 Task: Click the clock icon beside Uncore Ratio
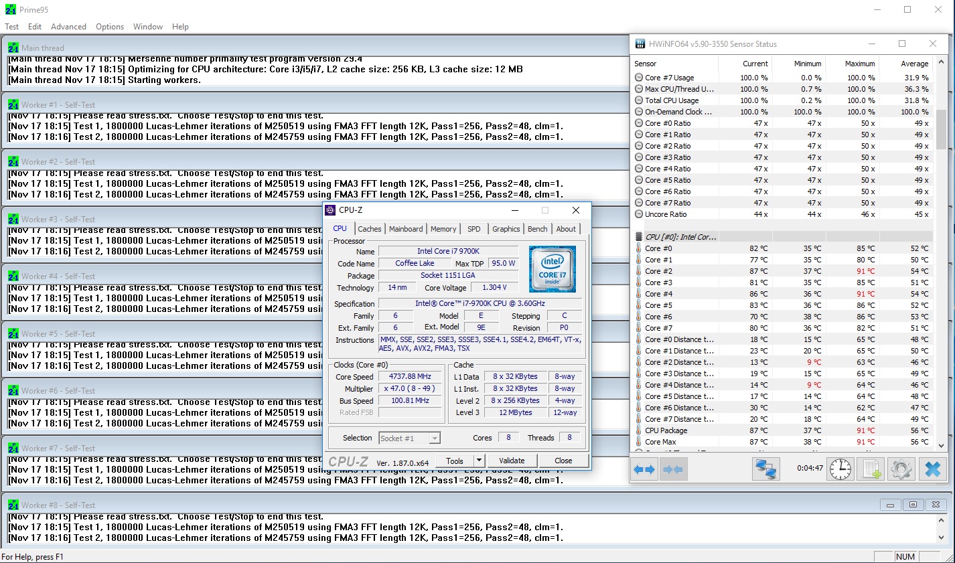pos(639,214)
